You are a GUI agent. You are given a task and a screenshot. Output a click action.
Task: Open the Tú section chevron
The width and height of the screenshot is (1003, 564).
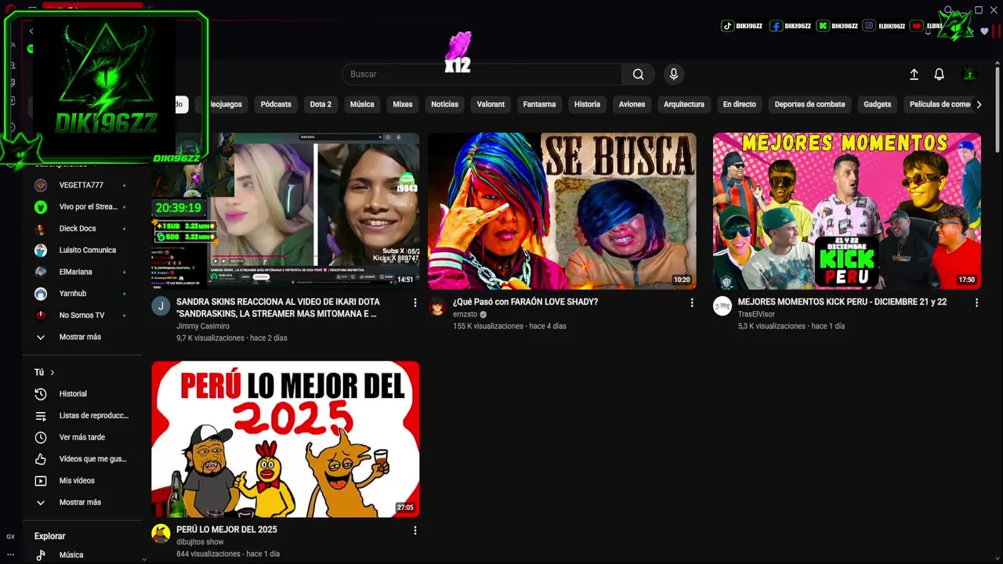point(53,373)
